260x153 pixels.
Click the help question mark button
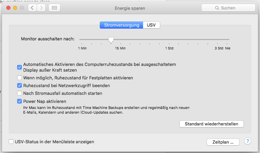[248, 141]
